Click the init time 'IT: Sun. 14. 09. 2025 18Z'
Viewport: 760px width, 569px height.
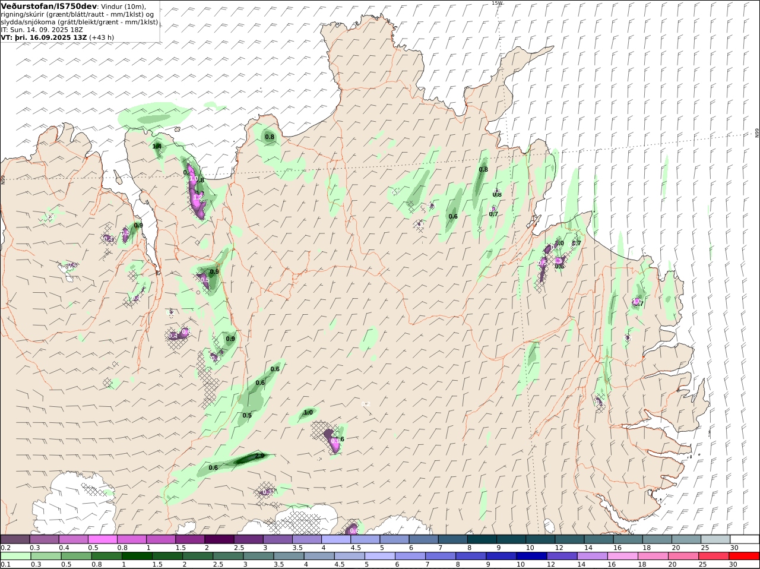click(42, 29)
